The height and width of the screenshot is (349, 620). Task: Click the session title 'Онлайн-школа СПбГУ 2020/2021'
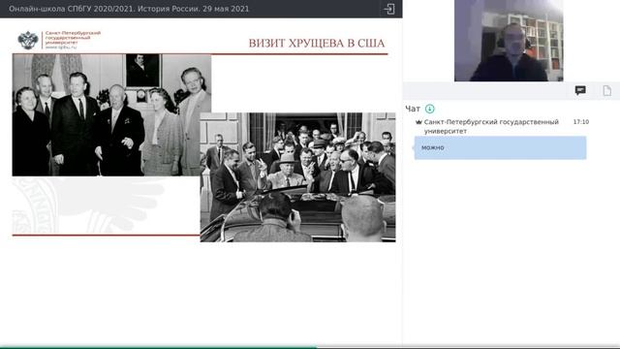point(71,9)
